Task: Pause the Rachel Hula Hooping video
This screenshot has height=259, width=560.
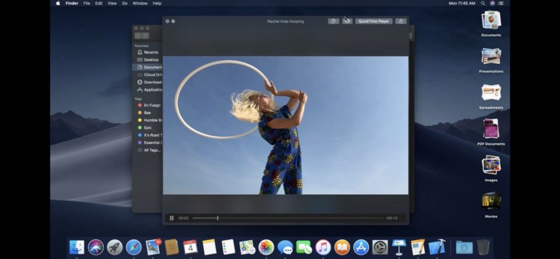Action: [171, 218]
